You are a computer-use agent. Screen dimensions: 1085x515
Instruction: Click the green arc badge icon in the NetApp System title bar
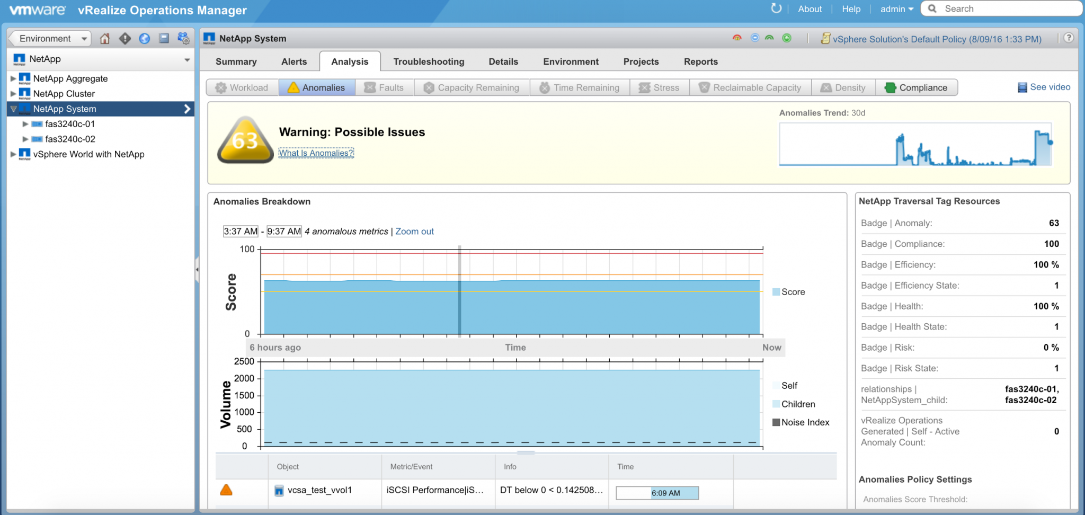770,38
